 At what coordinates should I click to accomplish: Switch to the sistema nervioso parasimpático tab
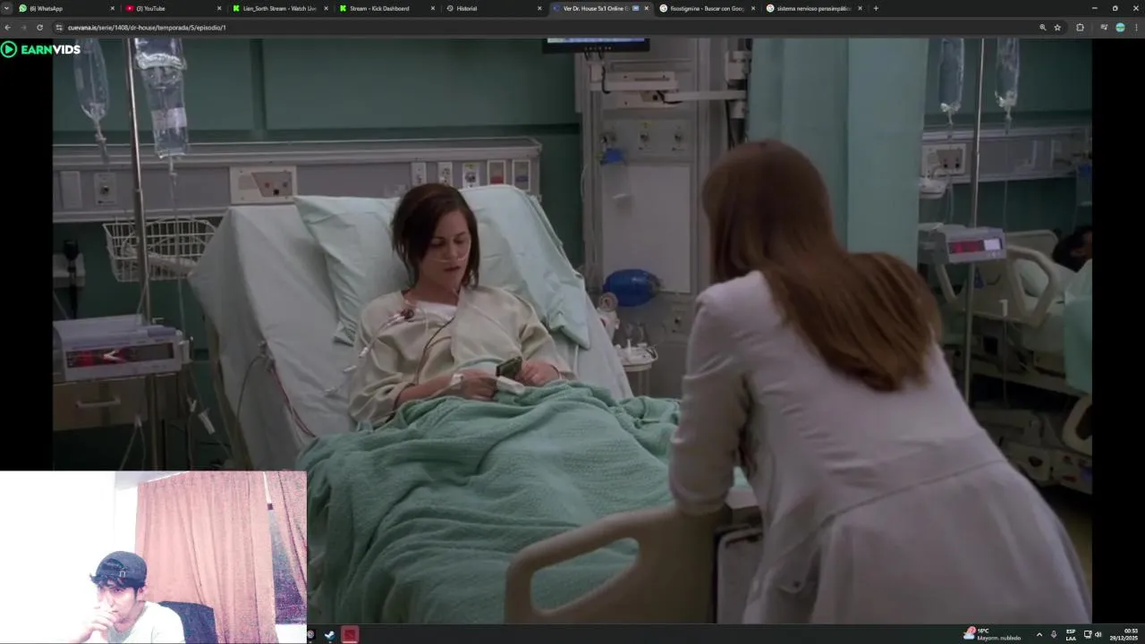click(x=814, y=8)
